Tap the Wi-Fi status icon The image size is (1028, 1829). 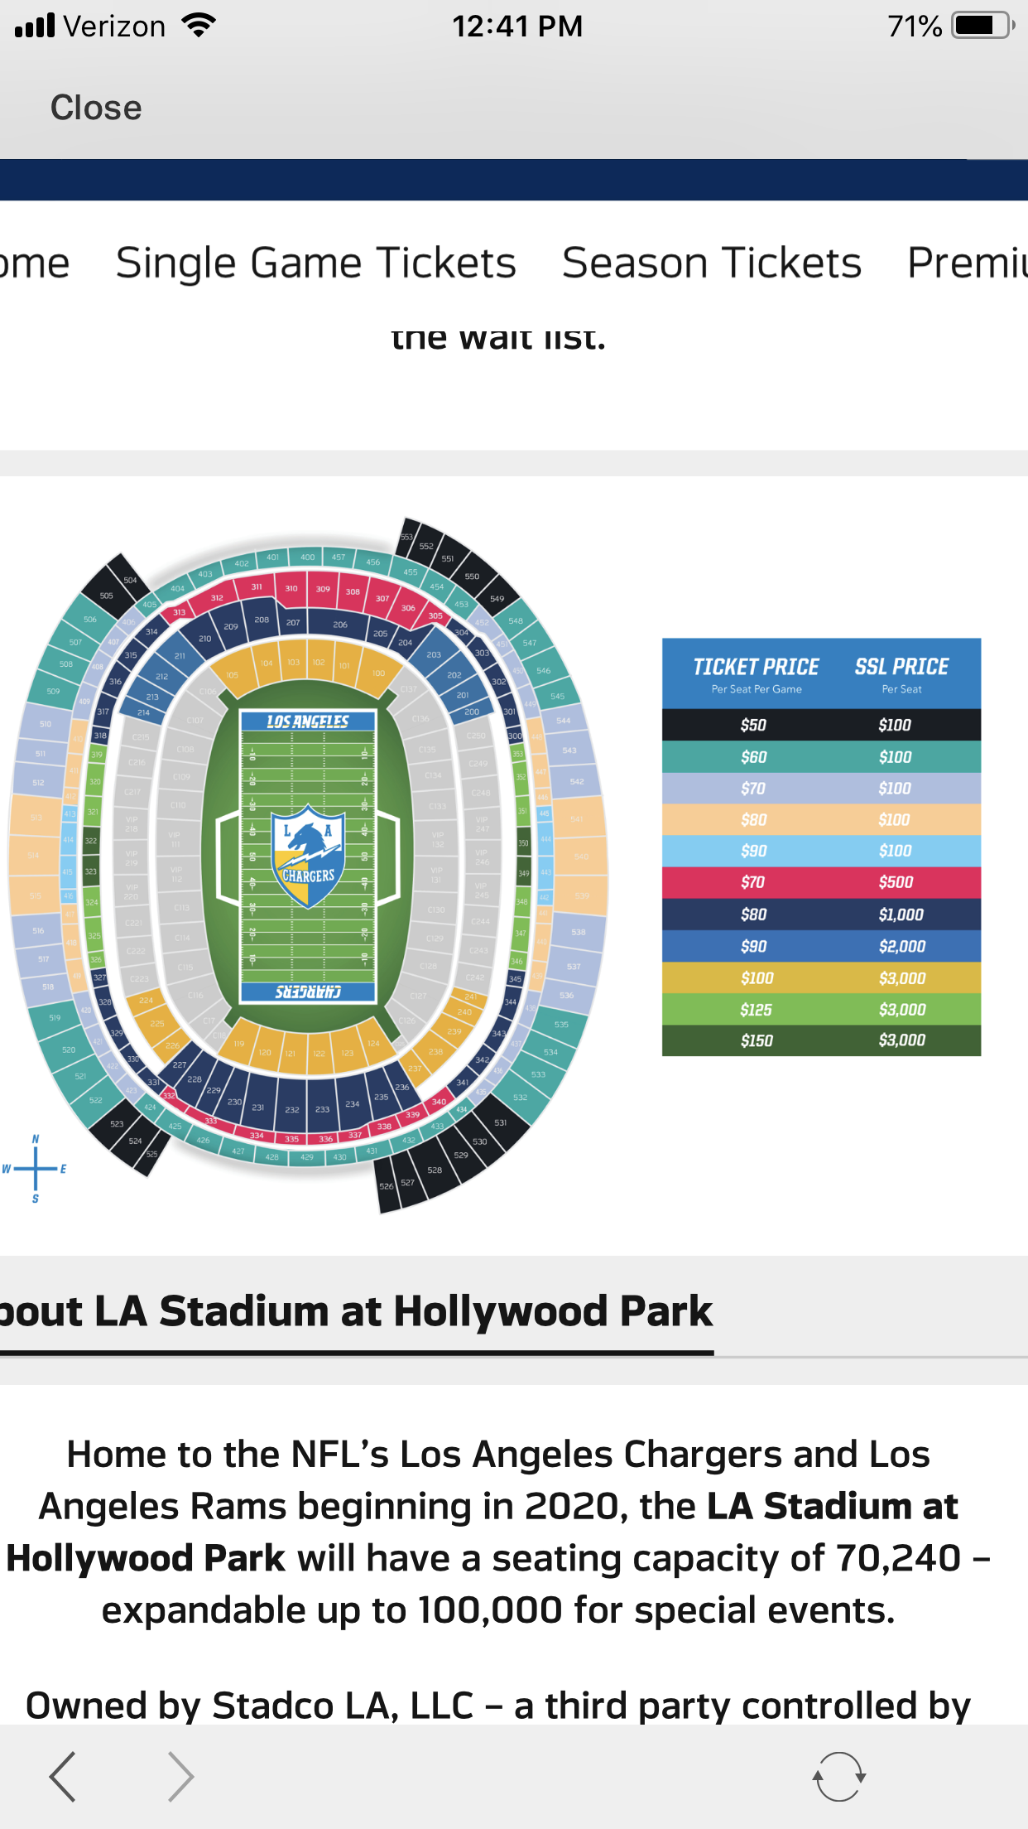point(199,26)
